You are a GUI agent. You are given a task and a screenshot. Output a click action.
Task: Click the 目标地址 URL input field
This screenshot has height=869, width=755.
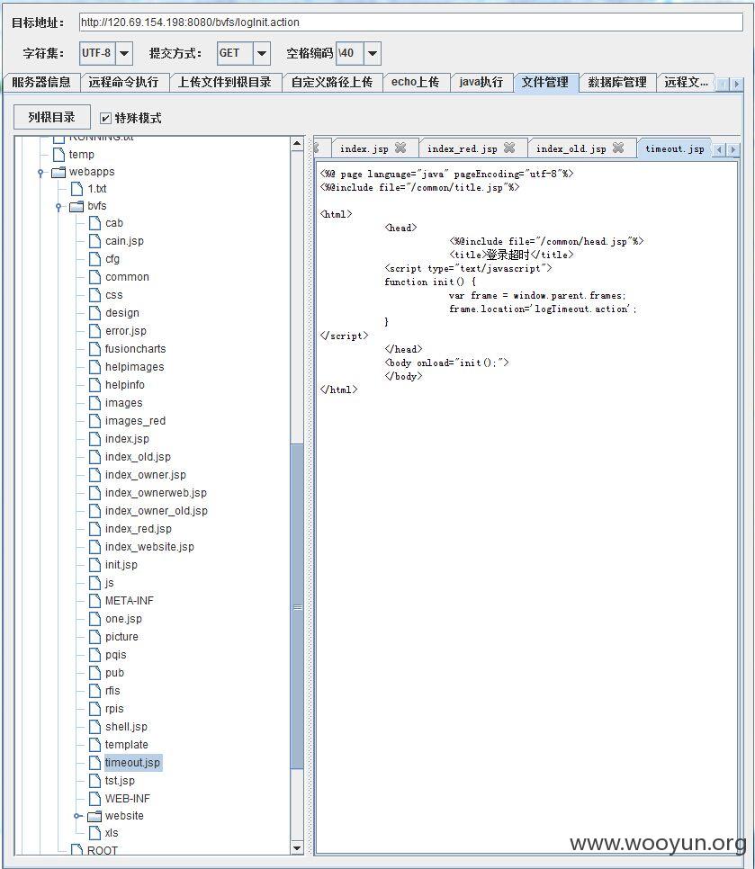[x=410, y=22]
